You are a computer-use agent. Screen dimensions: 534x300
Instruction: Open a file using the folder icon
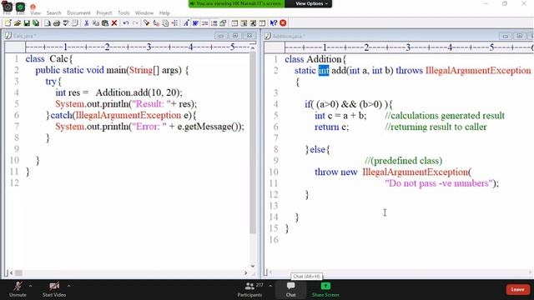tap(17, 23)
